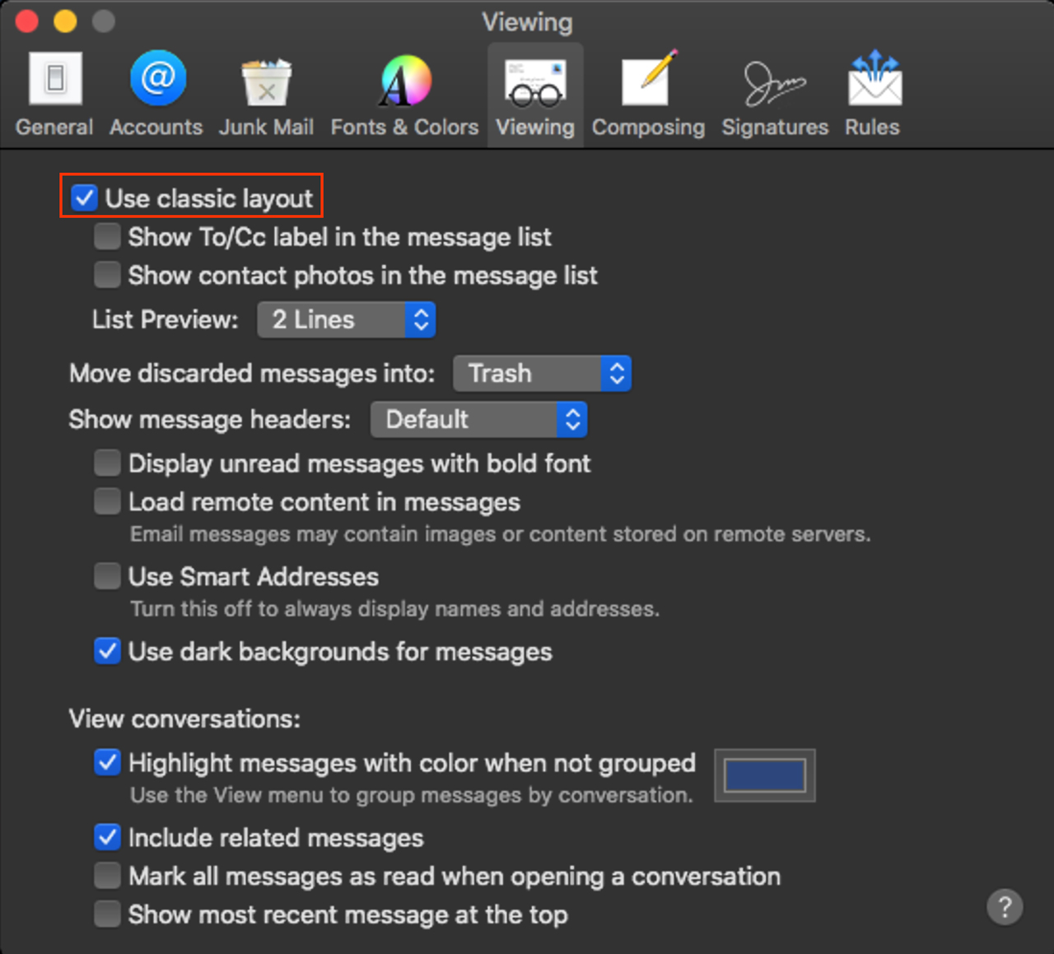Enable Show contact photos in message list
1054x954 pixels.
[x=107, y=274]
